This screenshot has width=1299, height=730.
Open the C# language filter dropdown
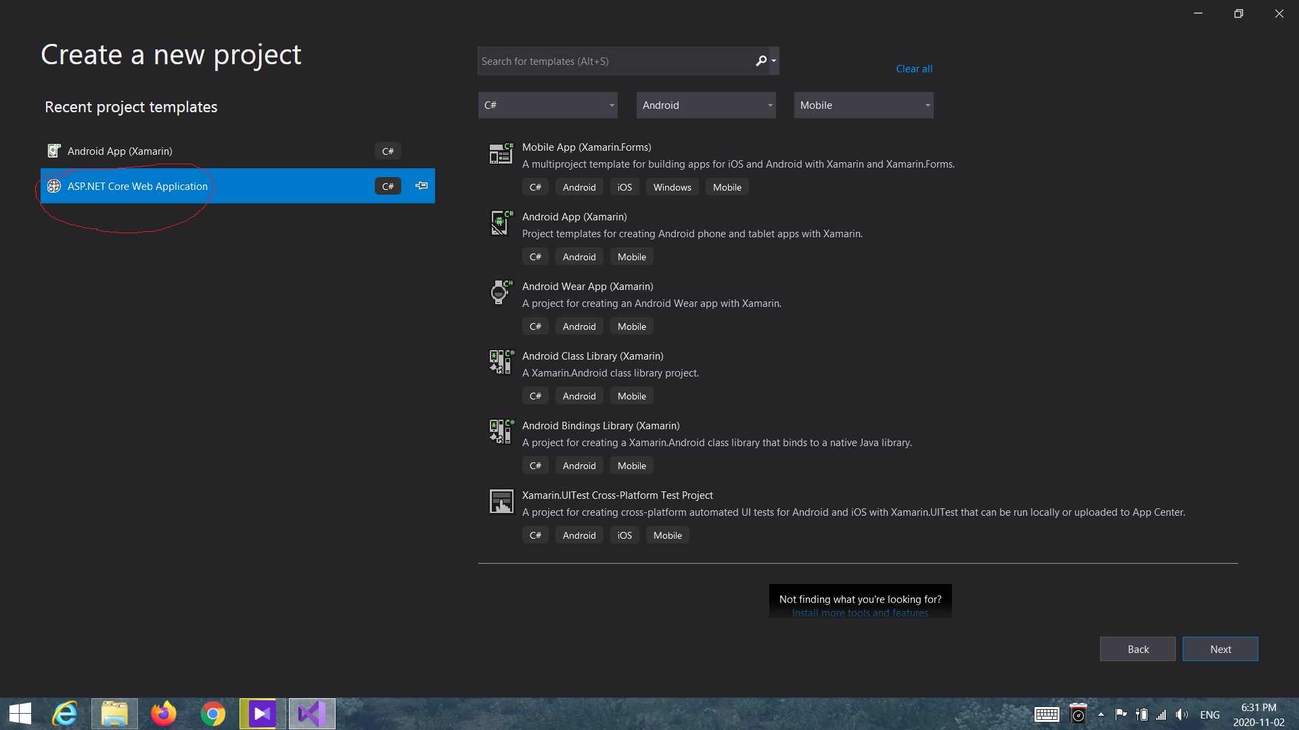click(548, 105)
